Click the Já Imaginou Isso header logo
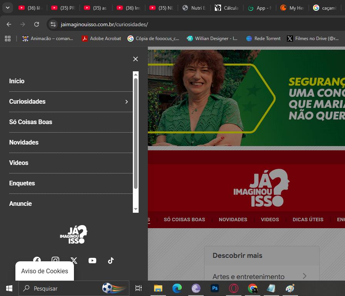The image size is (345, 296). (261, 188)
